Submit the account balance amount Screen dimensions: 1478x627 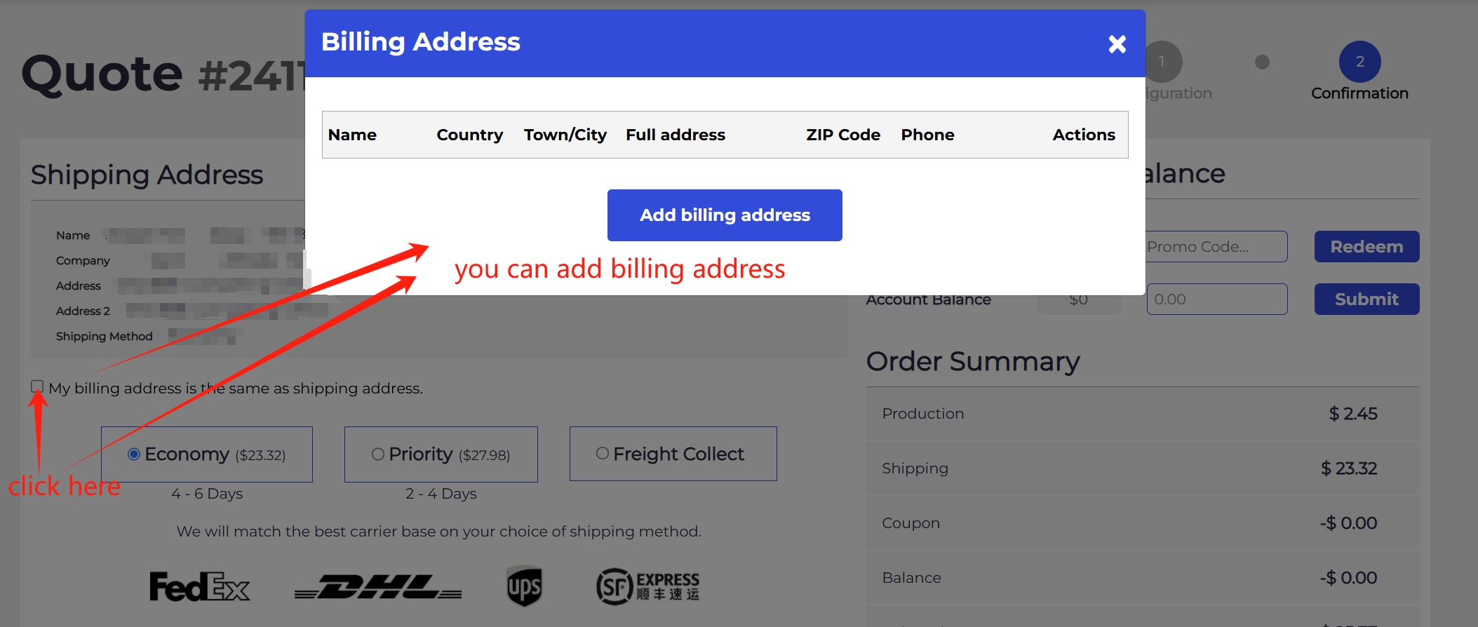1366,299
